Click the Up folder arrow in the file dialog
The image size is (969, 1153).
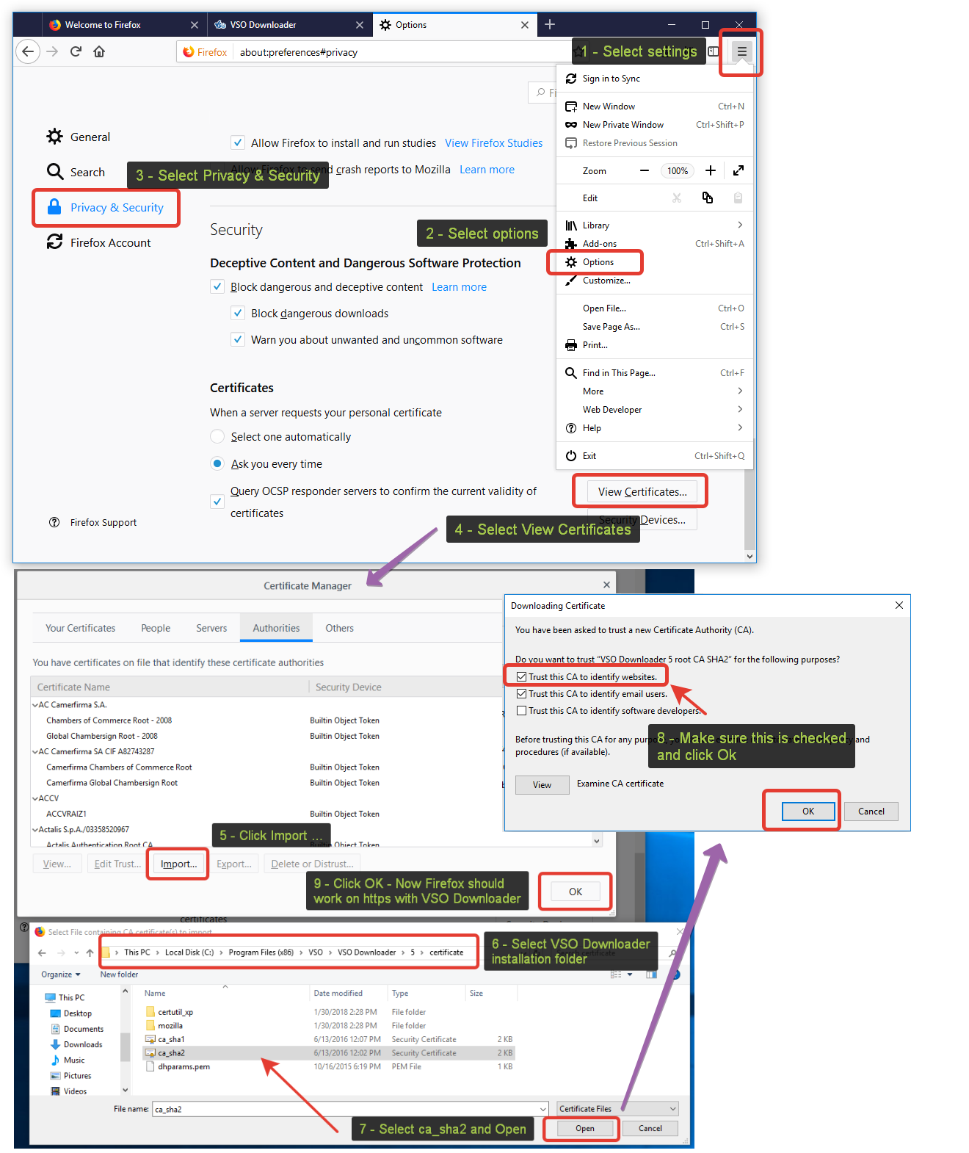tap(90, 953)
